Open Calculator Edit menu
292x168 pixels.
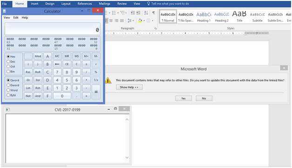point(16,18)
